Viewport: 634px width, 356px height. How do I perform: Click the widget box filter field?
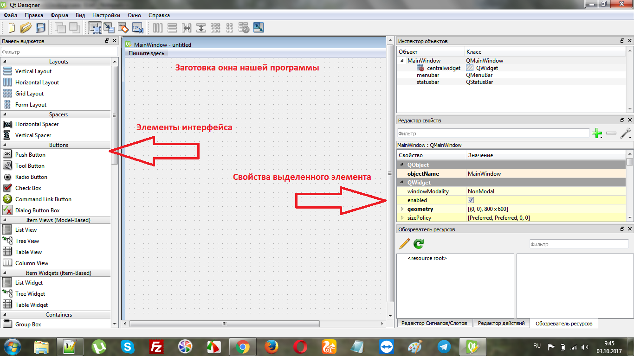click(x=59, y=52)
